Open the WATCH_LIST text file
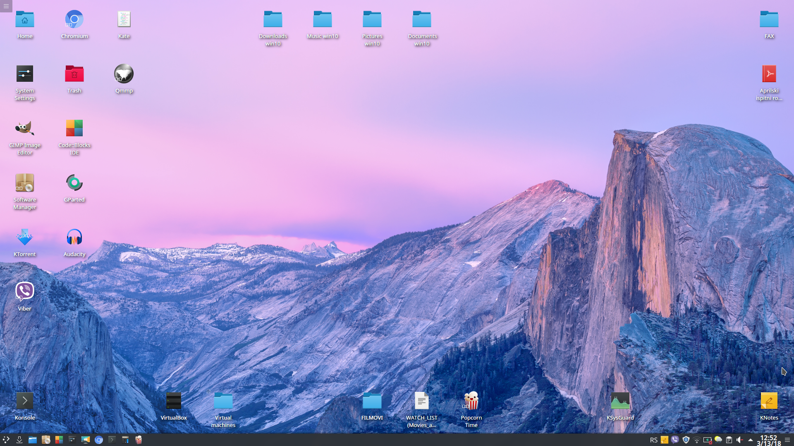Screen dimensions: 794x446 [x=421, y=401]
